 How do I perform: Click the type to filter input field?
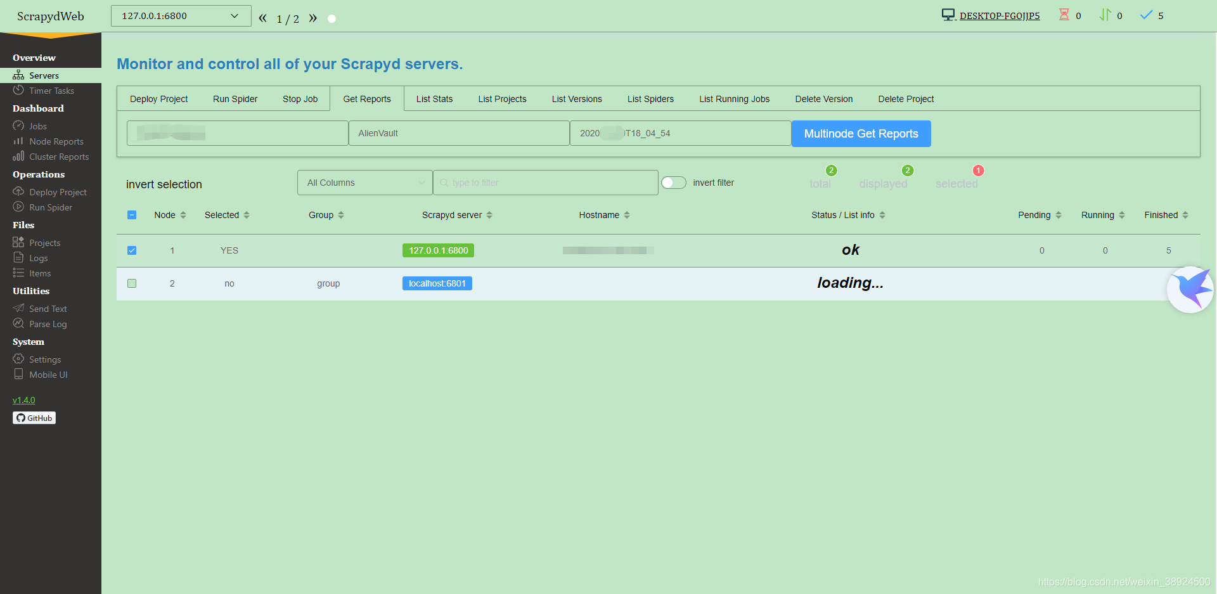[545, 182]
